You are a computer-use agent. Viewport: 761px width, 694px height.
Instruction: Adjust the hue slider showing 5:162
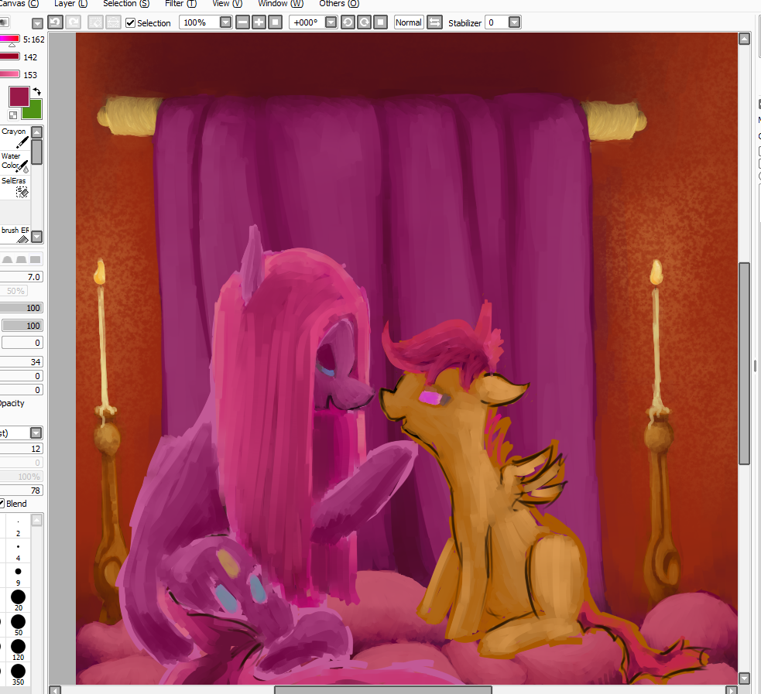10,39
